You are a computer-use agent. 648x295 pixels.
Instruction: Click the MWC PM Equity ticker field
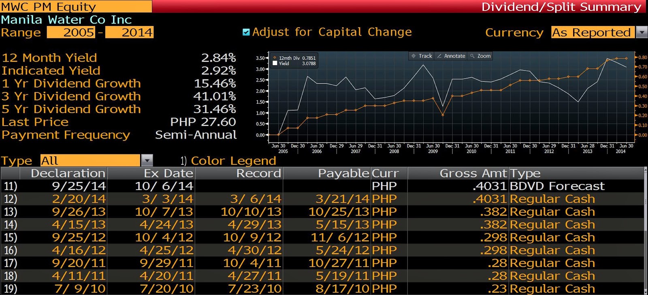point(76,6)
